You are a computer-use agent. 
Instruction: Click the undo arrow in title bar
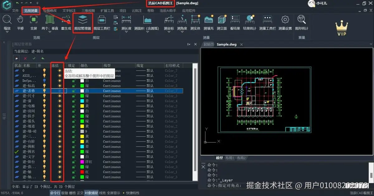pyautogui.click(x=18, y=2)
